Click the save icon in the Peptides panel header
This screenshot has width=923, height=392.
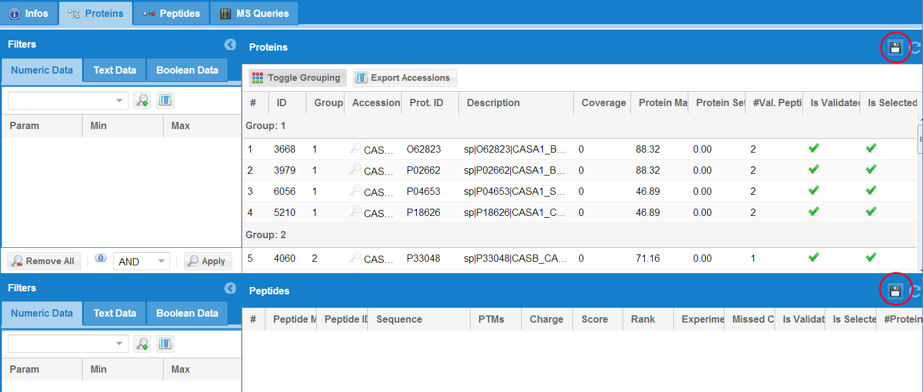pyautogui.click(x=895, y=291)
